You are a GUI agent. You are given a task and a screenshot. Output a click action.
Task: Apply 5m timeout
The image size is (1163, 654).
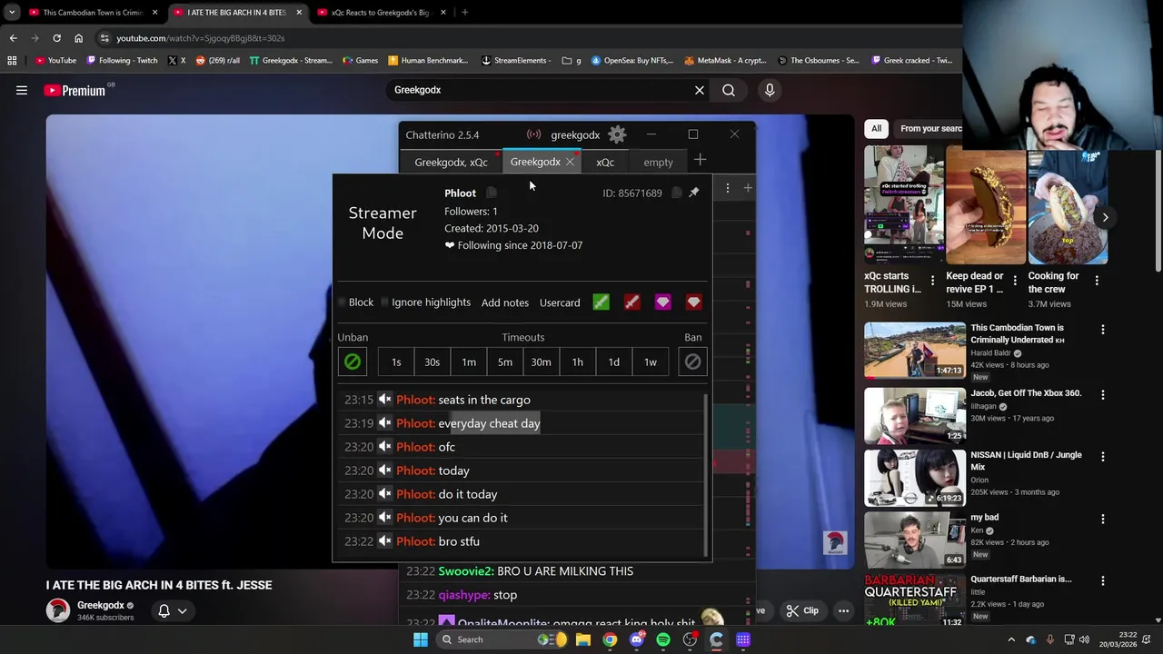[x=505, y=362]
